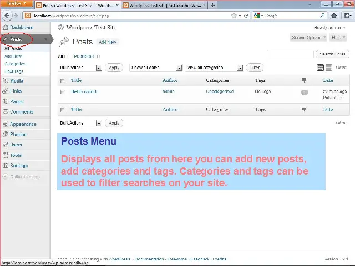
Task: Switch to Wordpress Test Site second tab
Action: point(165,5)
